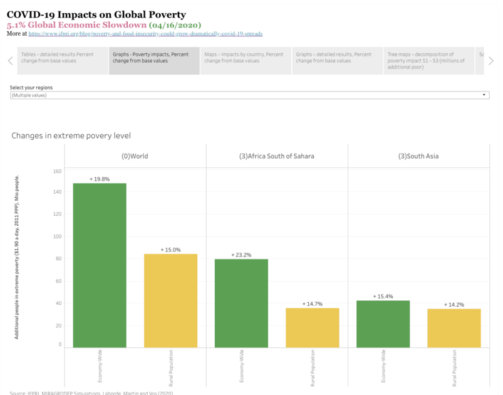Click the left arrow to scroll tabs back
This screenshot has width=503, height=395.
click(10, 61)
